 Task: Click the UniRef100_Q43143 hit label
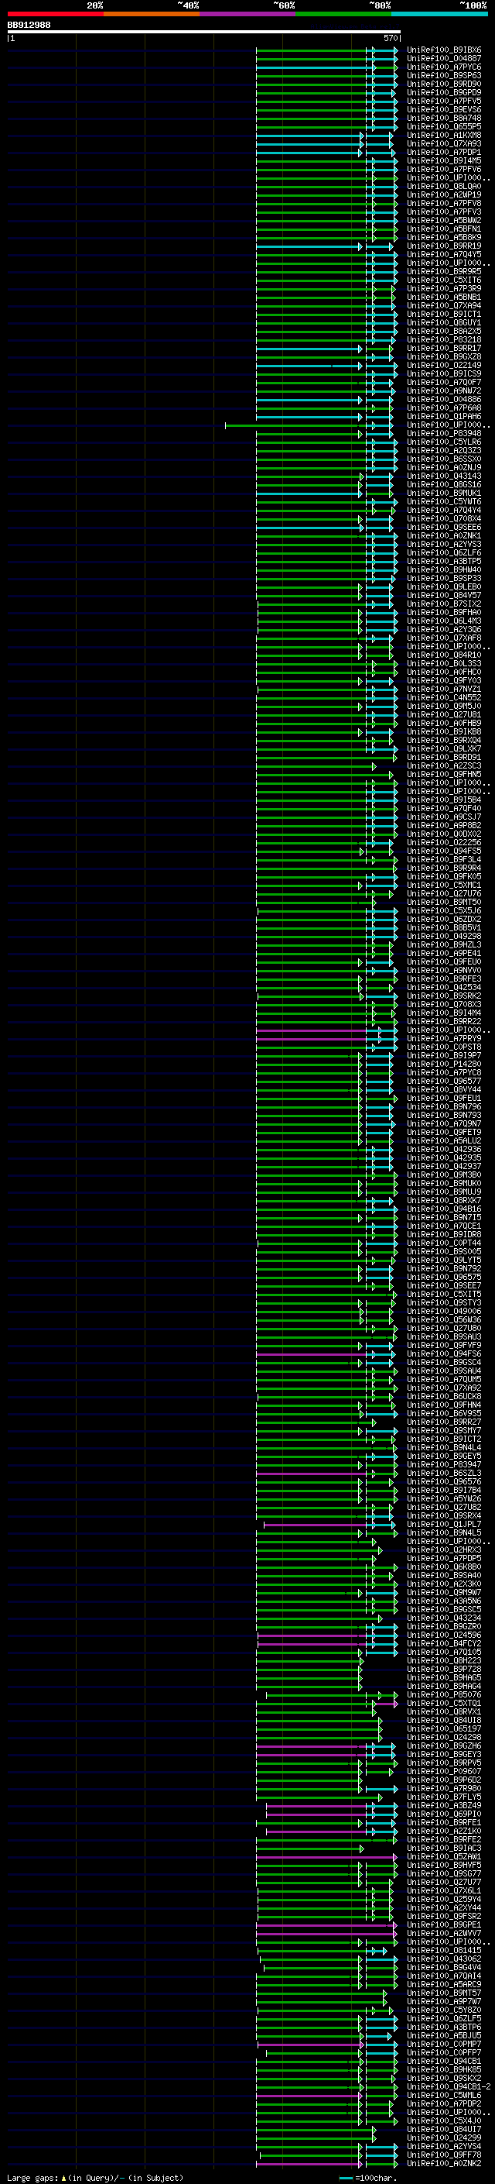[x=443, y=476]
